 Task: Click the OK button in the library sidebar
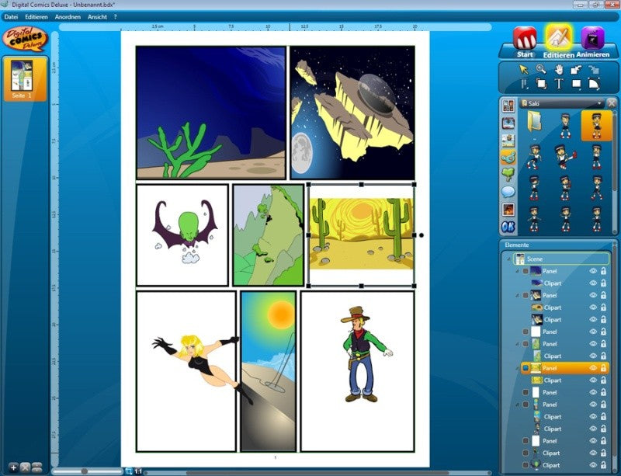tap(508, 227)
